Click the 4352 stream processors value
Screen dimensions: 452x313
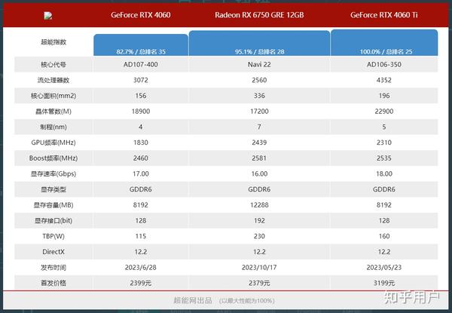tap(384, 80)
